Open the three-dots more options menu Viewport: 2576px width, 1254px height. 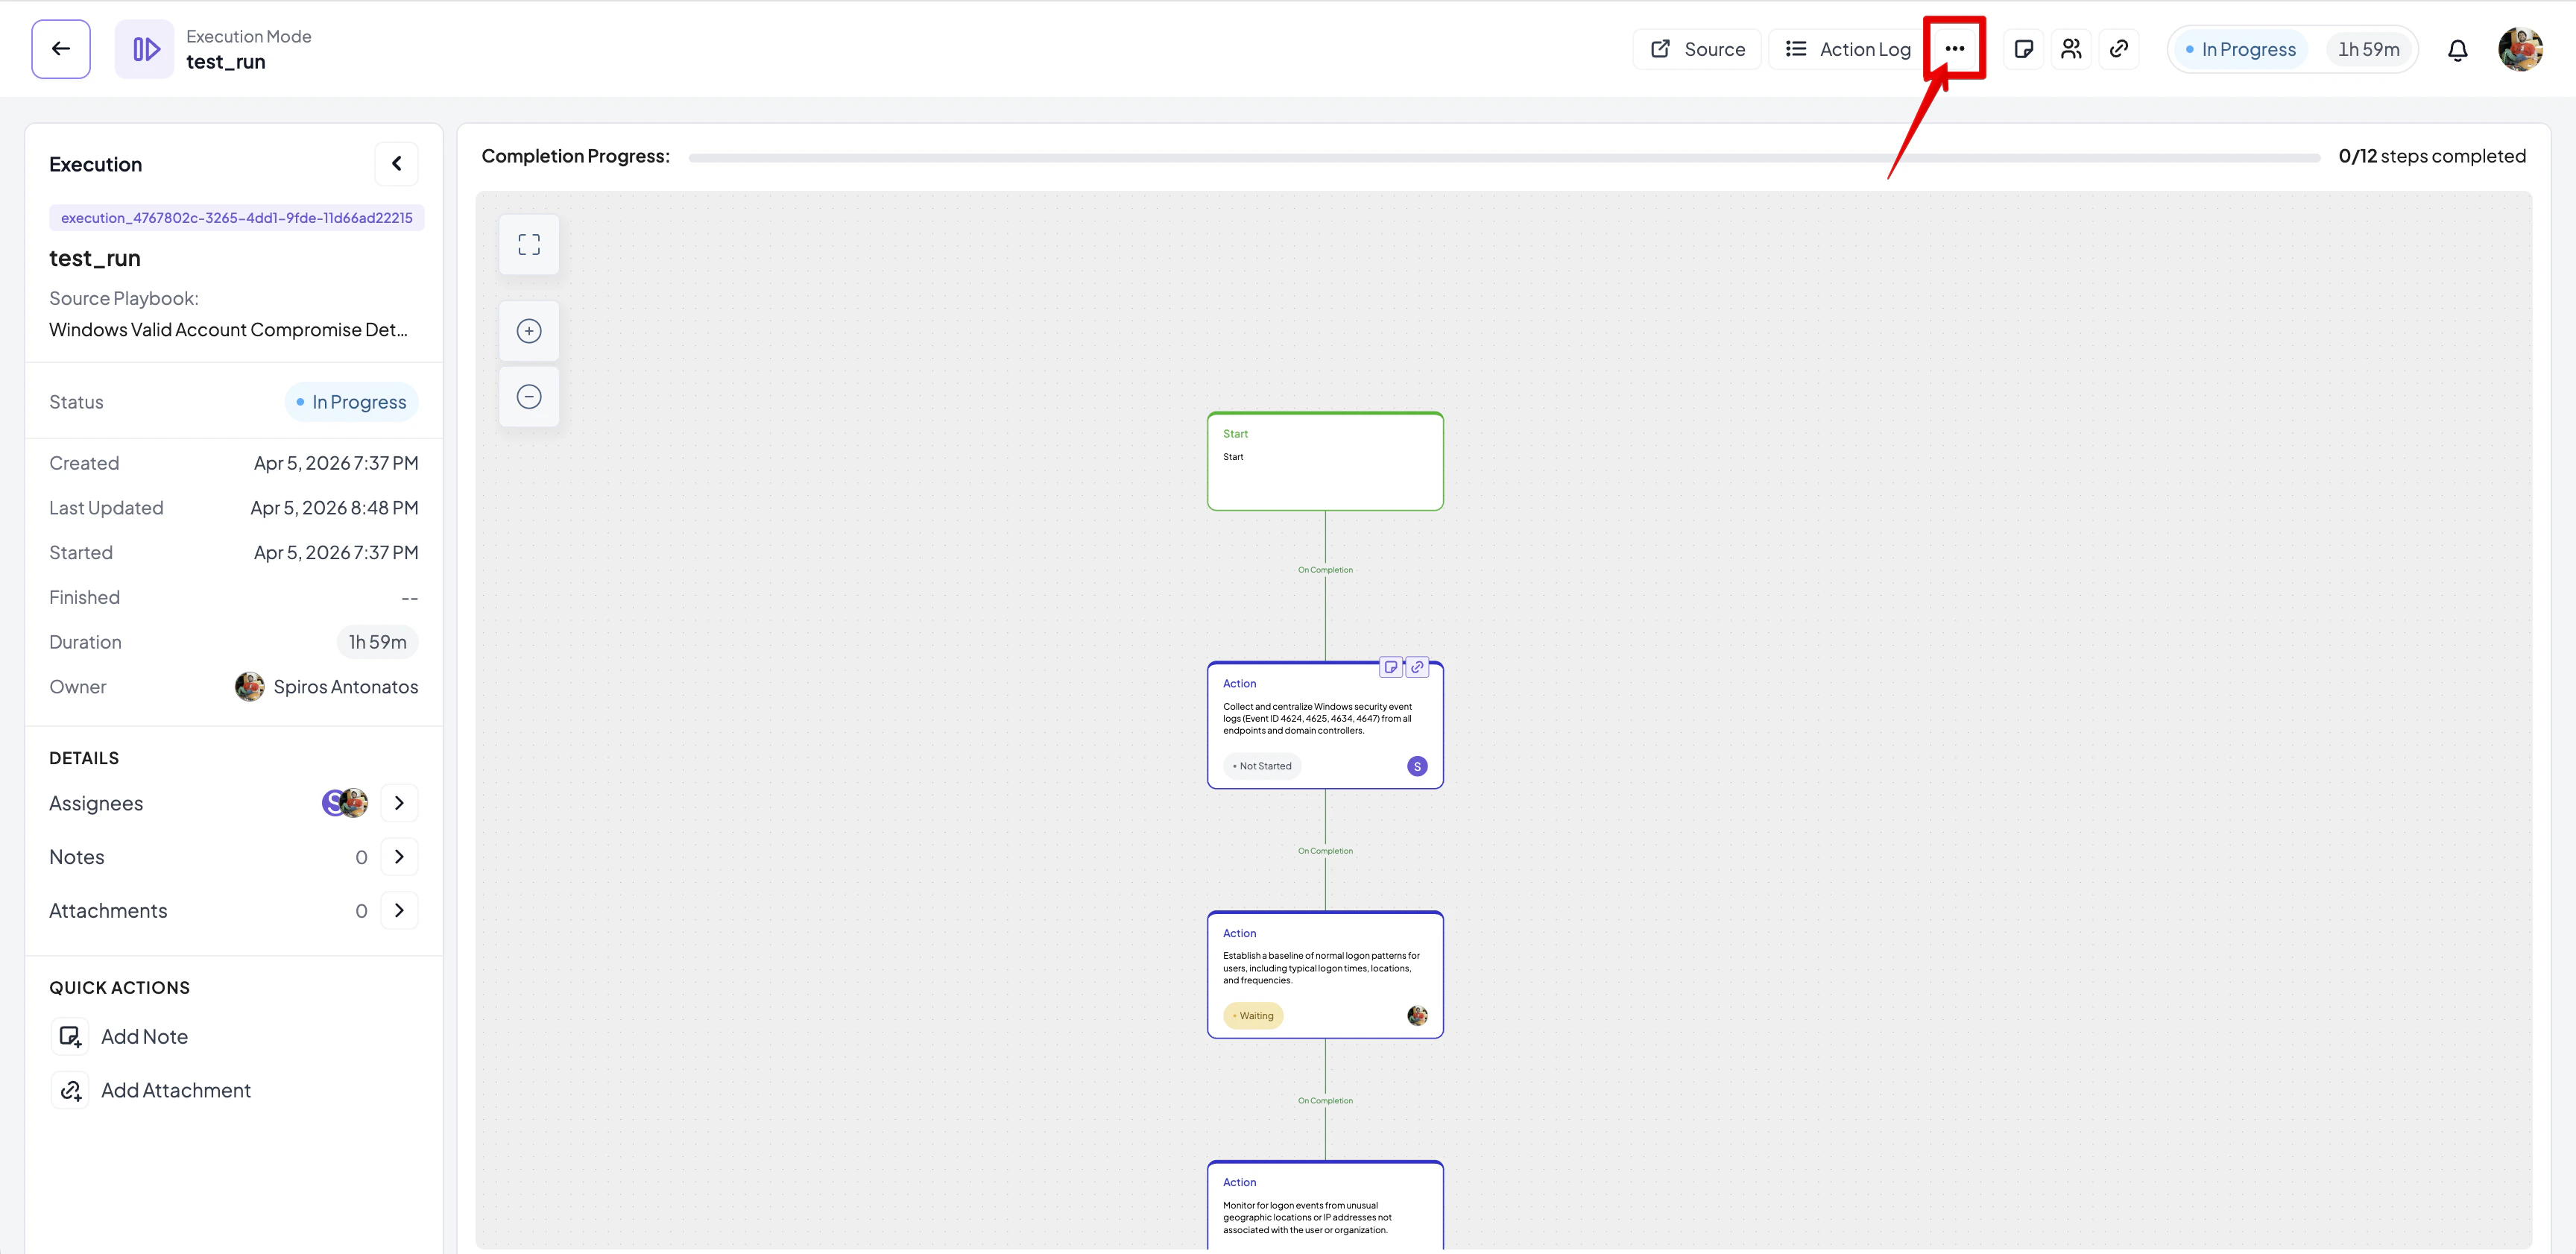pos(1954,49)
